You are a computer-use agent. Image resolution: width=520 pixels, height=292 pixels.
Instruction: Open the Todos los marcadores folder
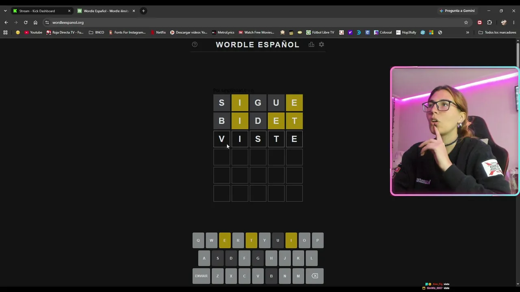[497, 32]
